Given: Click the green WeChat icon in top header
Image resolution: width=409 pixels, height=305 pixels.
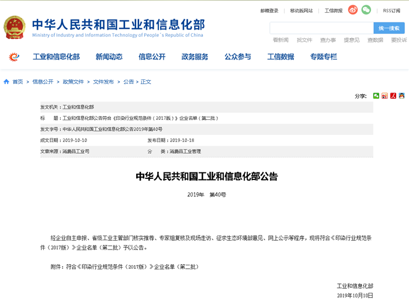Looking at the screenshot, I should [x=366, y=10].
